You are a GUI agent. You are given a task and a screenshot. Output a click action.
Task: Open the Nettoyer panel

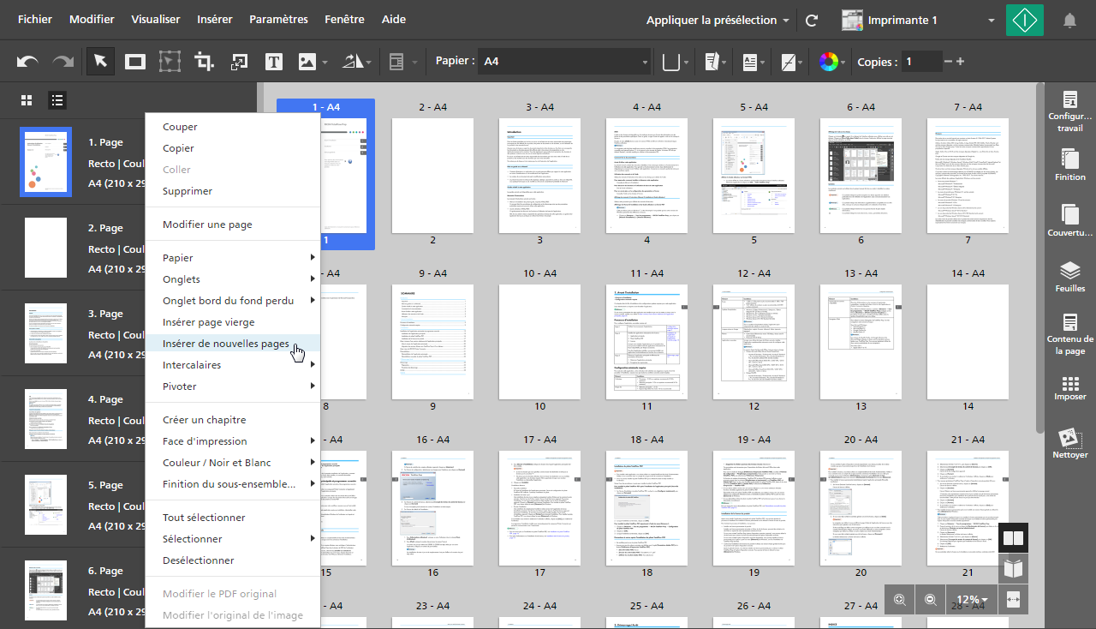[1069, 443]
